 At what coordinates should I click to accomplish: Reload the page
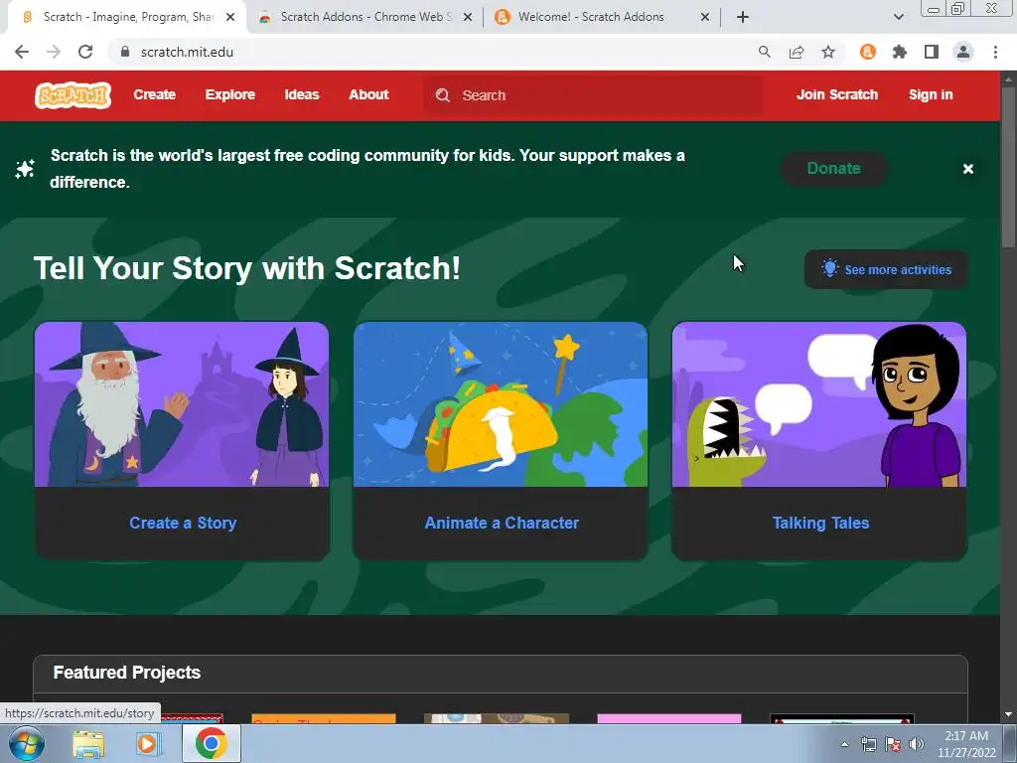tap(85, 52)
